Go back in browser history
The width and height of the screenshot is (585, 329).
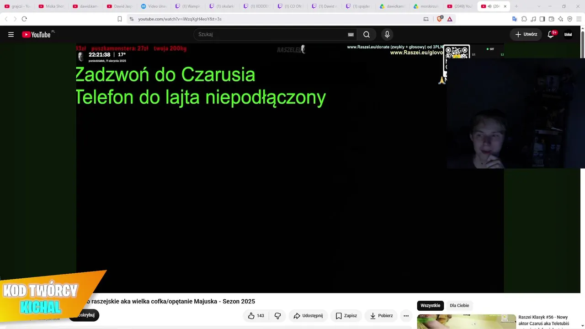(6, 19)
